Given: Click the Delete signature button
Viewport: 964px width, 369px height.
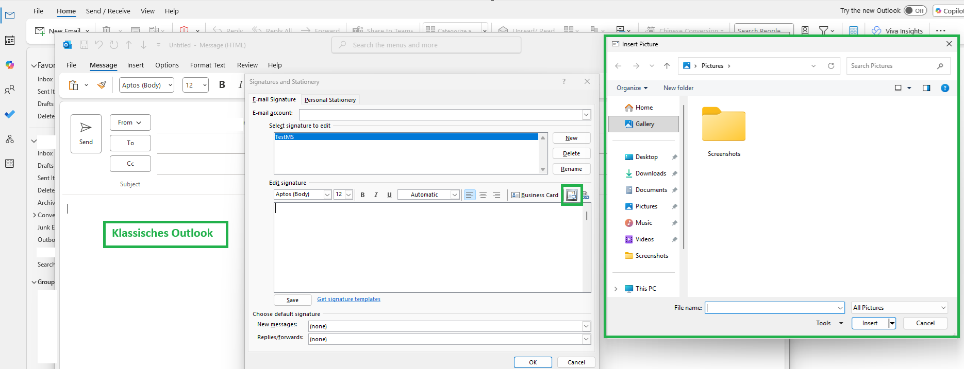Looking at the screenshot, I should [571, 153].
